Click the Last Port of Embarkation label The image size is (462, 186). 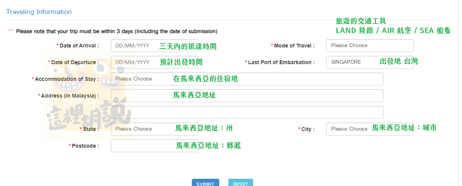pos(281,62)
